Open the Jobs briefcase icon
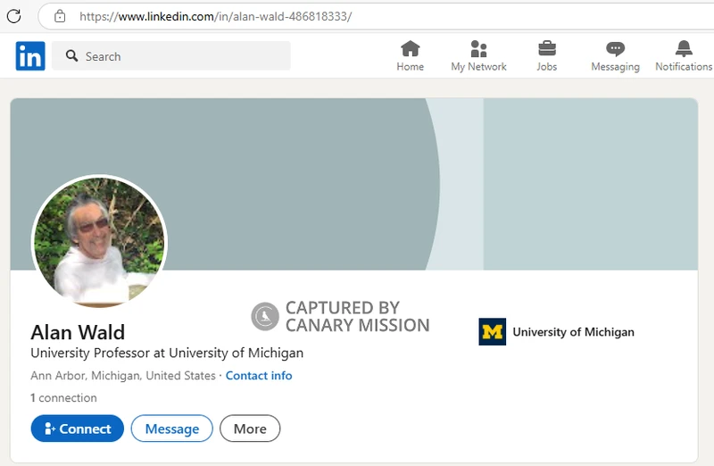 547,48
